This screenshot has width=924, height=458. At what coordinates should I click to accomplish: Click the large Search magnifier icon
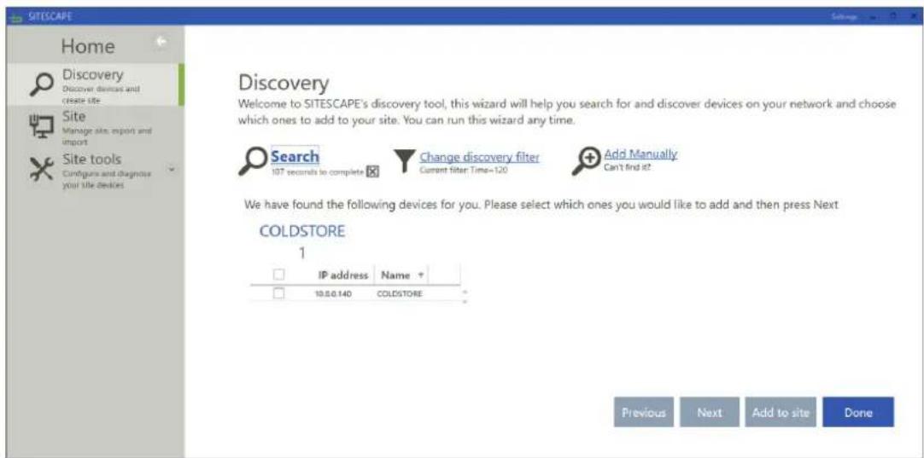click(253, 161)
